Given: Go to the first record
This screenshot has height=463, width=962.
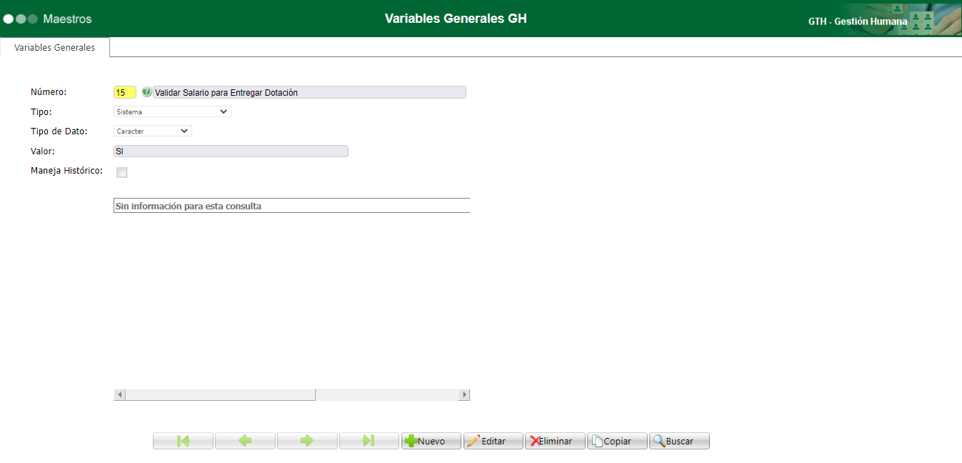Looking at the screenshot, I should point(183,441).
